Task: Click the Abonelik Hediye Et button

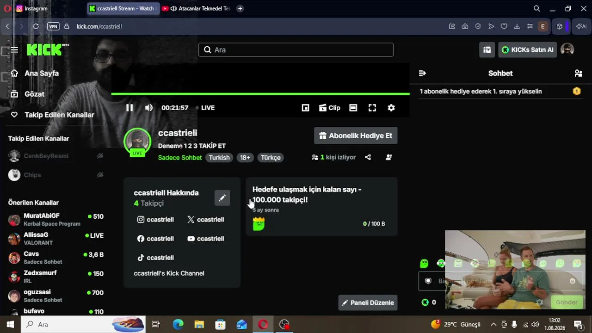Action: point(356,136)
